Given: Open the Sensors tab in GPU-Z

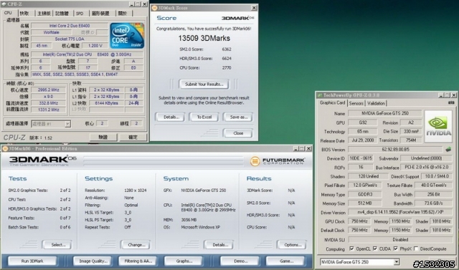Looking at the screenshot, I should pyautogui.click(x=356, y=103).
